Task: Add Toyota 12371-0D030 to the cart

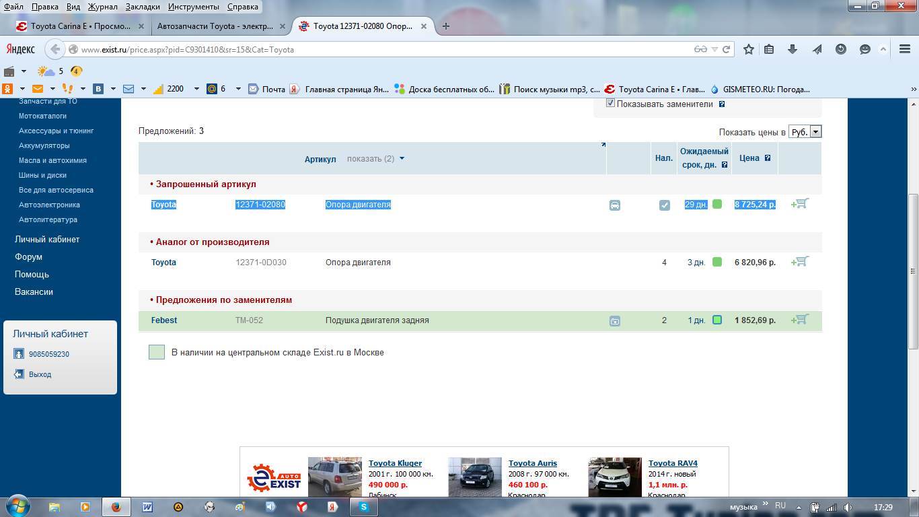Action: tap(799, 262)
